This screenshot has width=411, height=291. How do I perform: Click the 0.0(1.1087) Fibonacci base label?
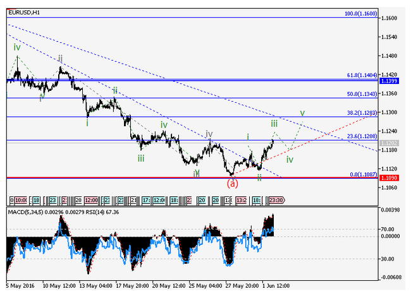[364, 174]
